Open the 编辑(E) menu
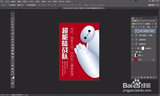The height and width of the screenshot is (96, 160). coord(13,2)
